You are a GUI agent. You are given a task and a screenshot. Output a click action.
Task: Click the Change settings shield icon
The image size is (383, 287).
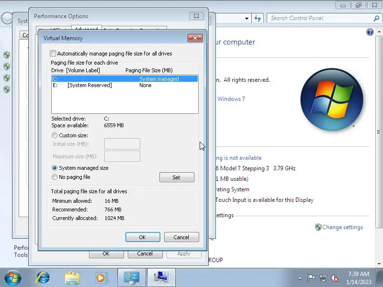coord(318,227)
